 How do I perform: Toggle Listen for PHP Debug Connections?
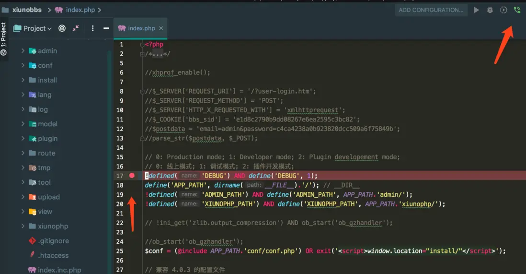(x=517, y=10)
